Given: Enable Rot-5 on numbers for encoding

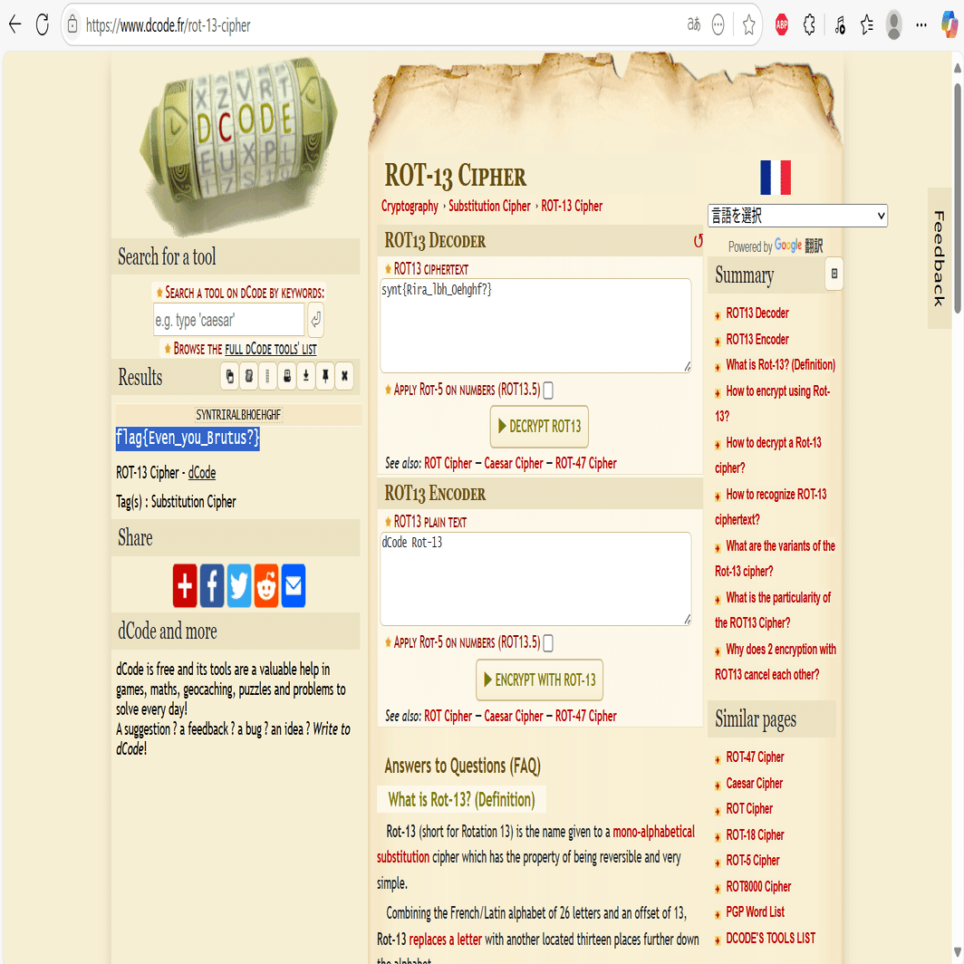Looking at the screenshot, I should click(548, 643).
